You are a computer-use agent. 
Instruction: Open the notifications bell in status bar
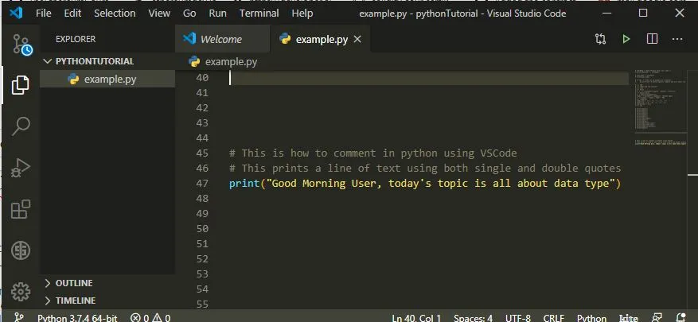[x=680, y=317]
